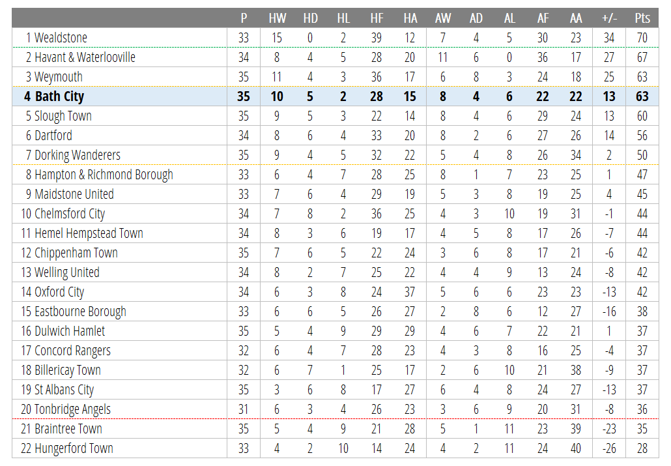The width and height of the screenshot is (671, 466).
Task: Click Hampton & Richmond Borough
Action: 104,175
